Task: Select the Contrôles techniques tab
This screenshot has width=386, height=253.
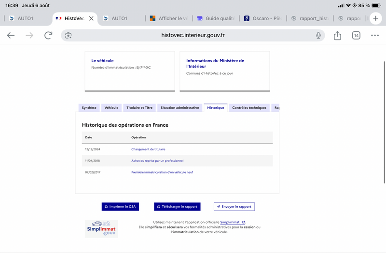Action: click(x=249, y=107)
